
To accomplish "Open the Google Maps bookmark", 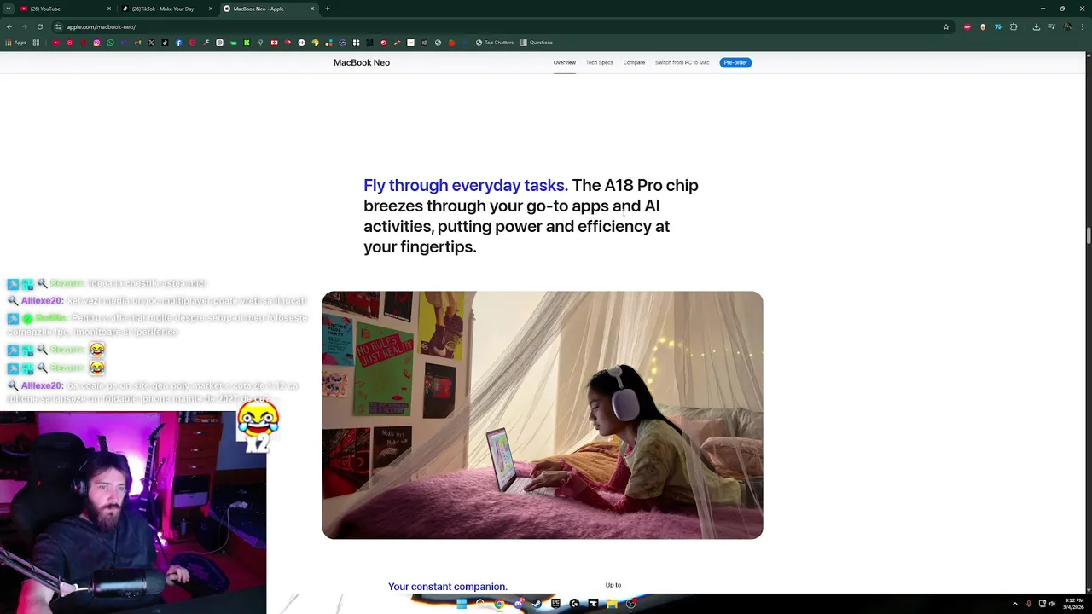I will [x=260, y=43].
